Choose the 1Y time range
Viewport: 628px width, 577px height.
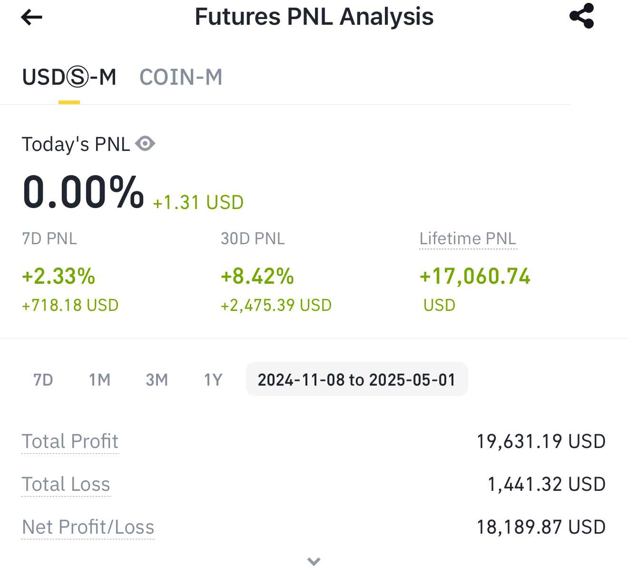[x=213, y=380]
